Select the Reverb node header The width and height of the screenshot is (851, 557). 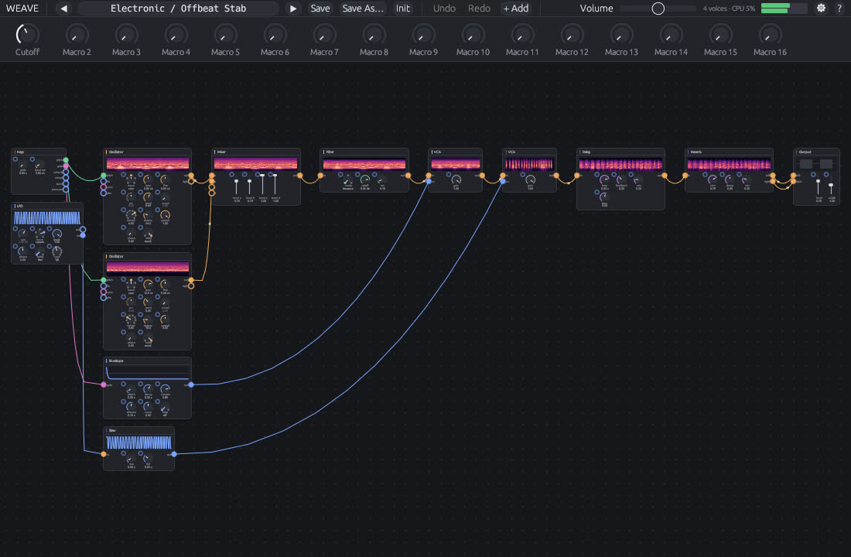[x=729, y=152]
